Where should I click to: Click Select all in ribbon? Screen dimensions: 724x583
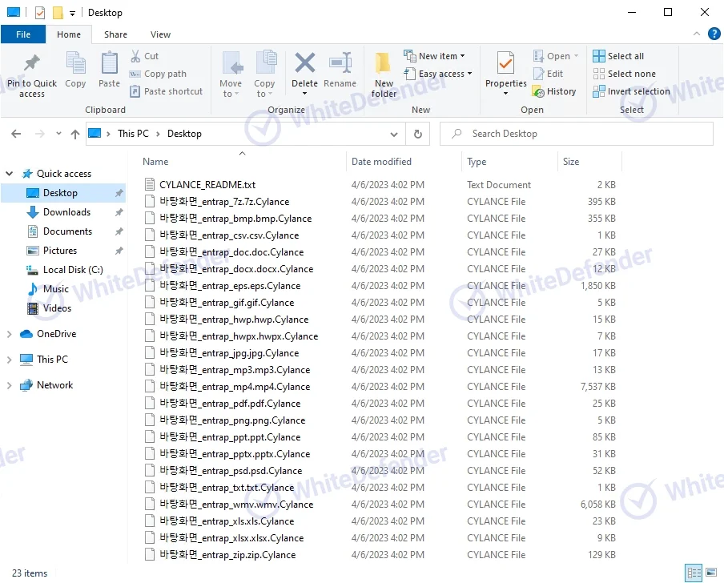coord(618,56)
